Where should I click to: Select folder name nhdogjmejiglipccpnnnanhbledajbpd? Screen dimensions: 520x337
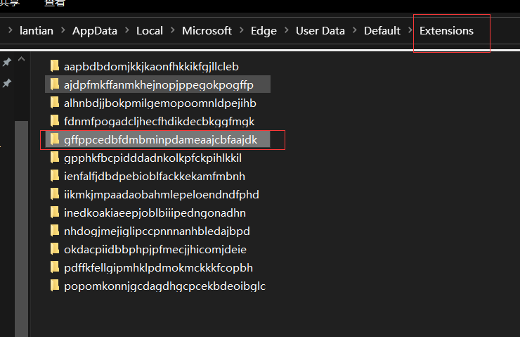pos(157,231)
